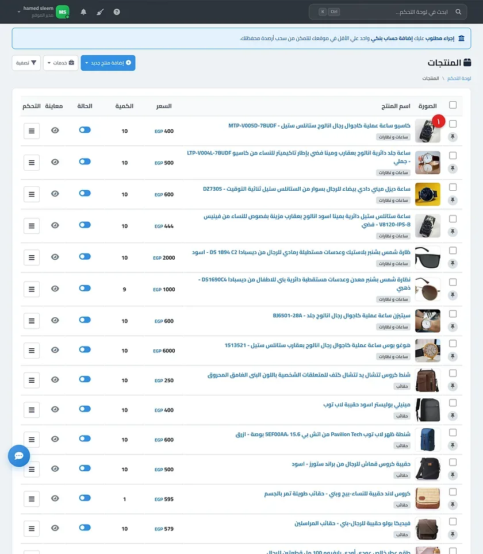483x554 pixels.
Task: Click the bank icon in notice banner
Action: [461, 38]
